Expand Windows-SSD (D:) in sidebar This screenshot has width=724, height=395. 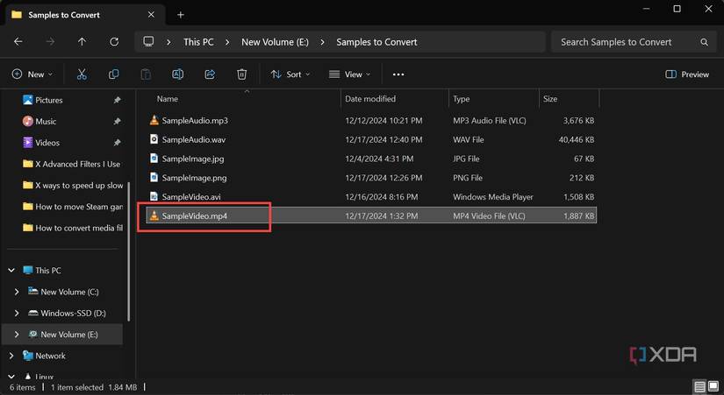tap(17, 313)
